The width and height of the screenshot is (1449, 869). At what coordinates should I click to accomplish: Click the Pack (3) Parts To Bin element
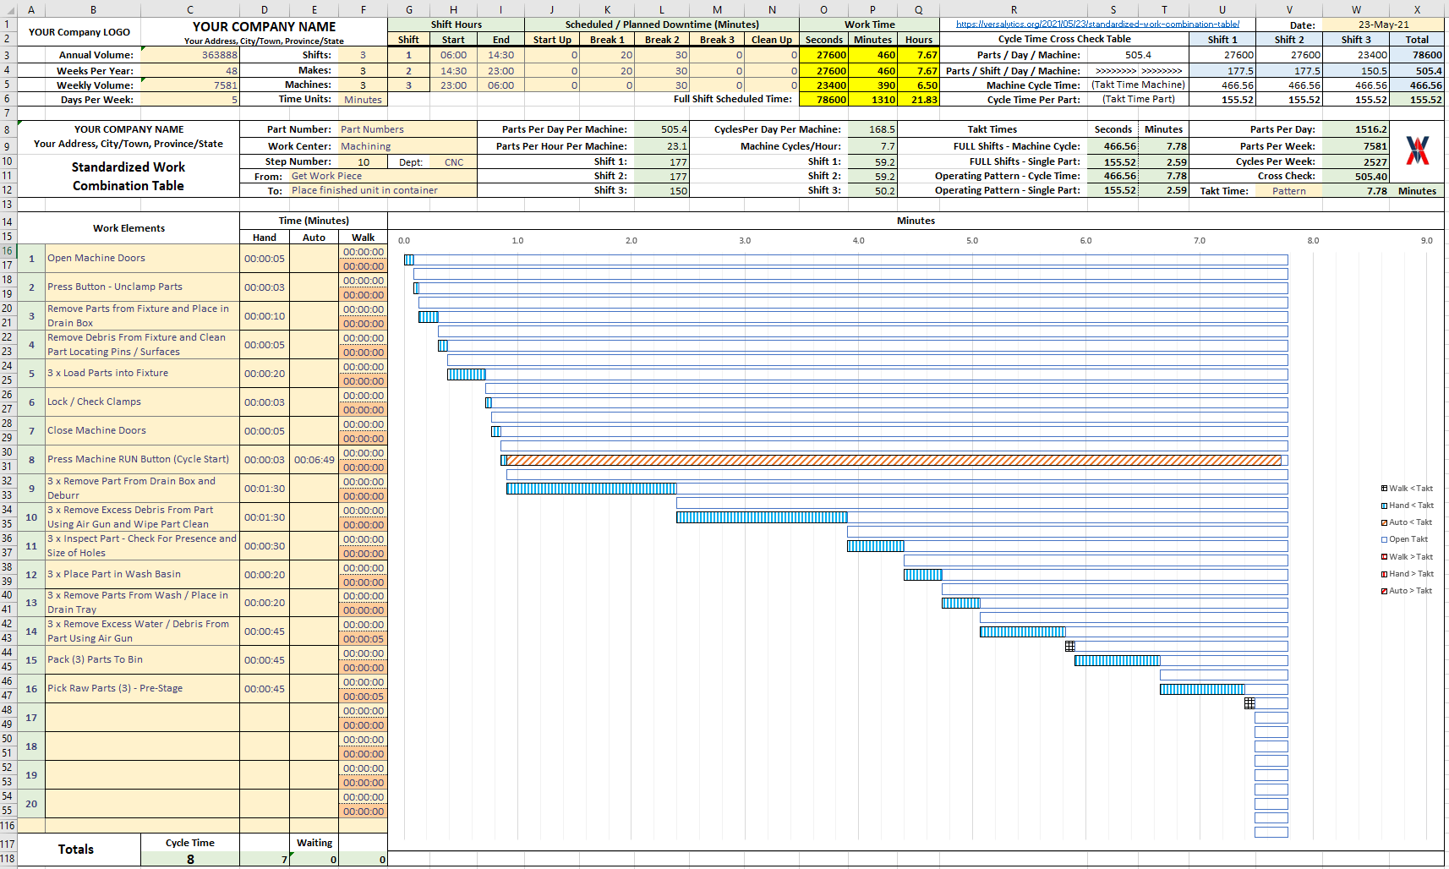click(95, 659)
